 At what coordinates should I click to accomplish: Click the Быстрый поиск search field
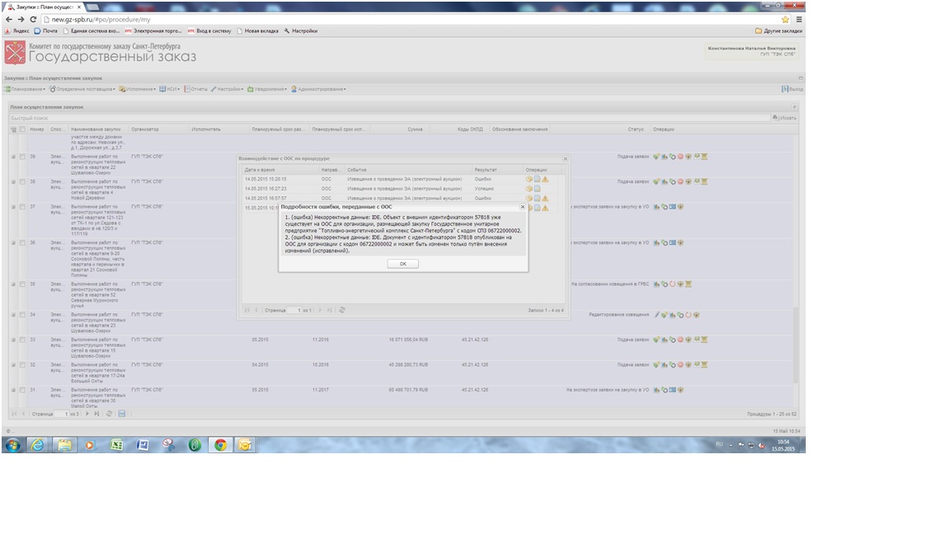pos(389,118)
